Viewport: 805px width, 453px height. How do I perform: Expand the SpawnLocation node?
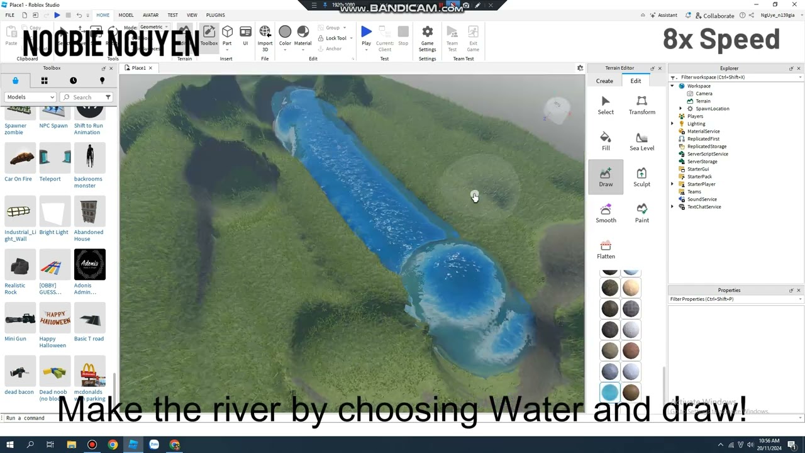pyautogui.click(x=680, y=109)
